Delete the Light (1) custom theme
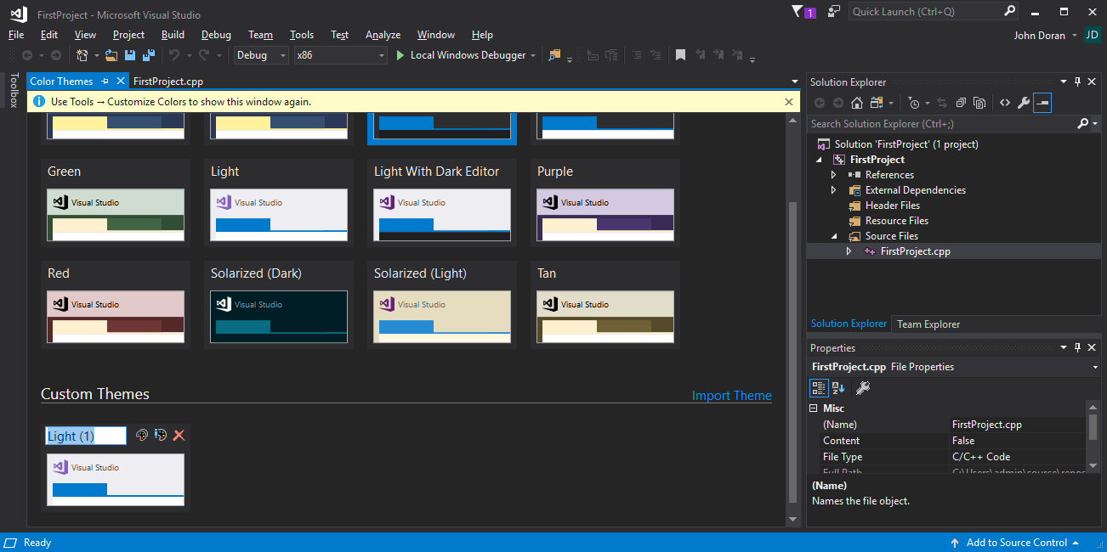The width and height of the screenshot is (1107, 552). click(179, 435)
